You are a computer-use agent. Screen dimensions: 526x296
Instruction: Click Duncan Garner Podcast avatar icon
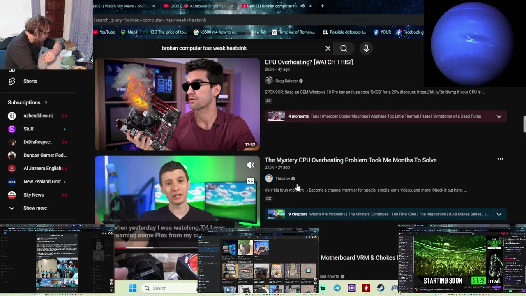12,155
